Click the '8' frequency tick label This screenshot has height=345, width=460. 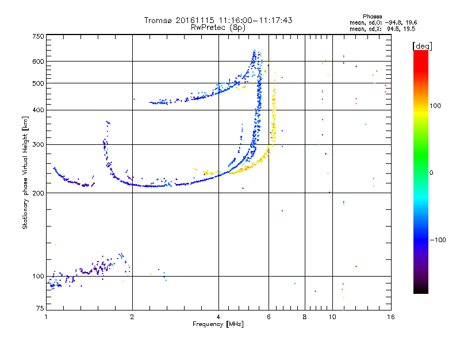coord(305,317)
